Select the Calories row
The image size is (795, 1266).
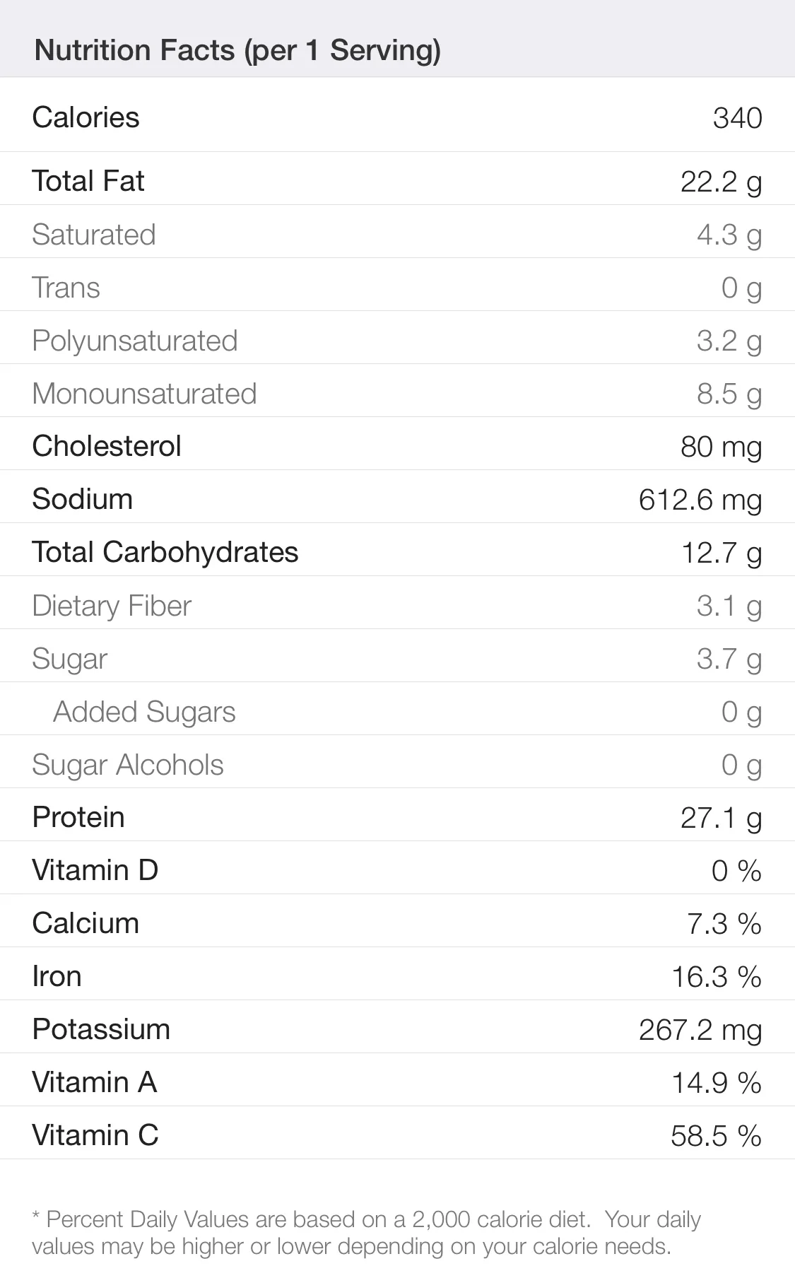[x=397, y=117]
